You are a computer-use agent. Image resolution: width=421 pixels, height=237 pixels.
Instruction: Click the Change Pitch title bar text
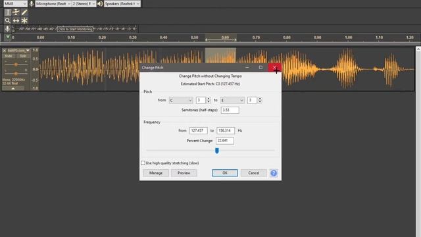point(153,68)
